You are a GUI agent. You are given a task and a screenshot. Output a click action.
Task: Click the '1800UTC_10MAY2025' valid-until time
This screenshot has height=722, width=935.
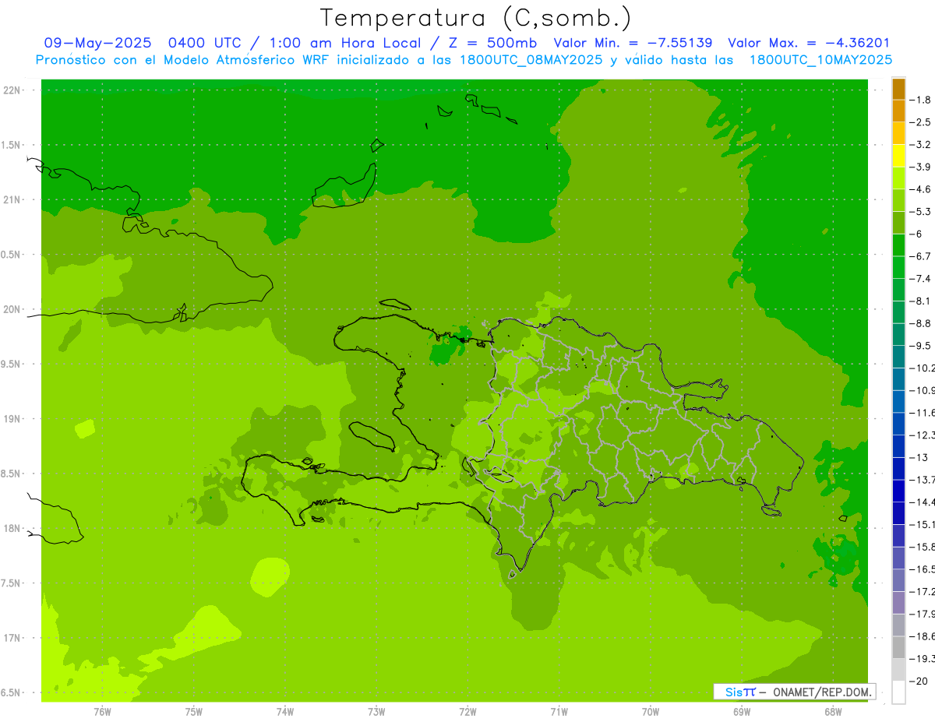click(820, 60)
